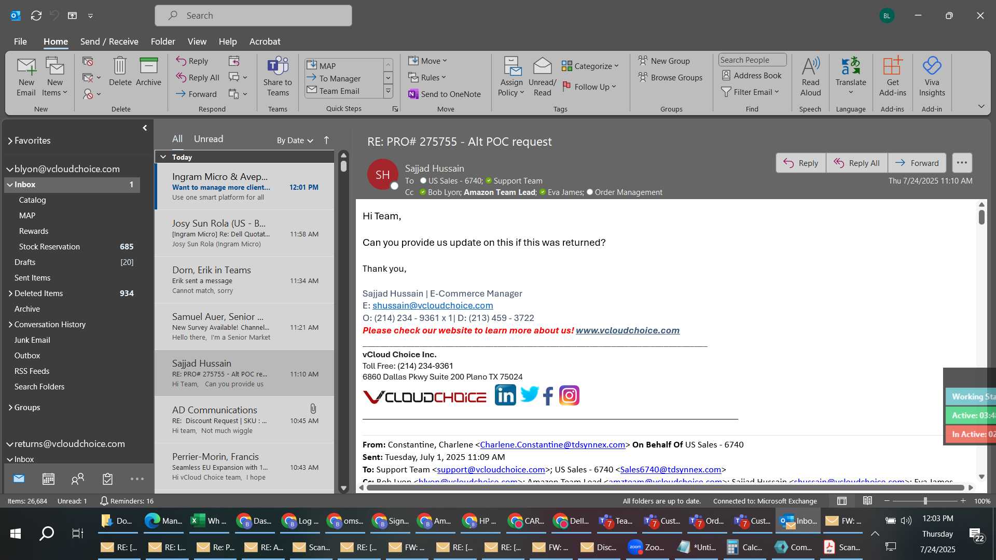
Task: Click Read Aloud speech icon
Action: tap(810, 77)
